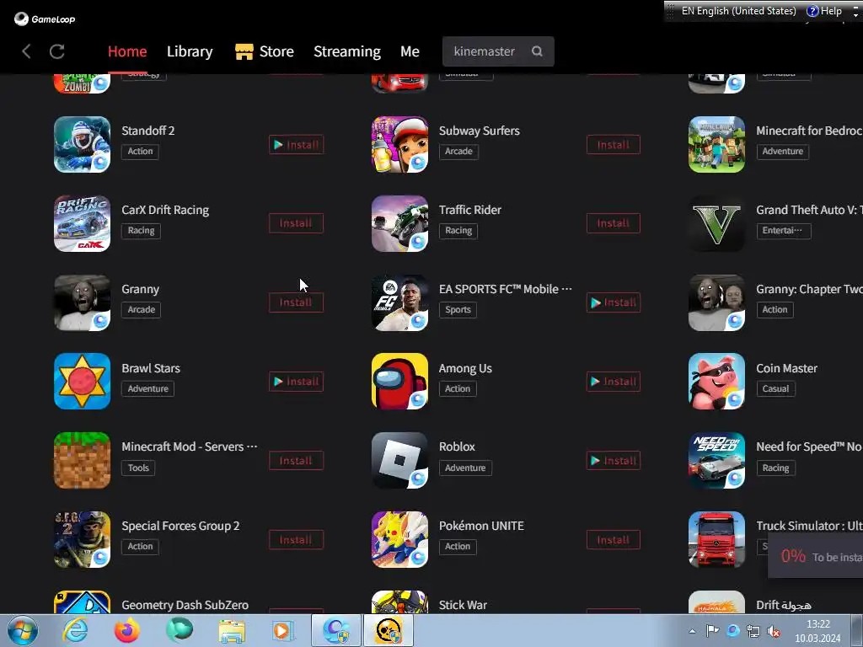Switch to the Home tab
The image size is (863, 647).
[127, 51]
